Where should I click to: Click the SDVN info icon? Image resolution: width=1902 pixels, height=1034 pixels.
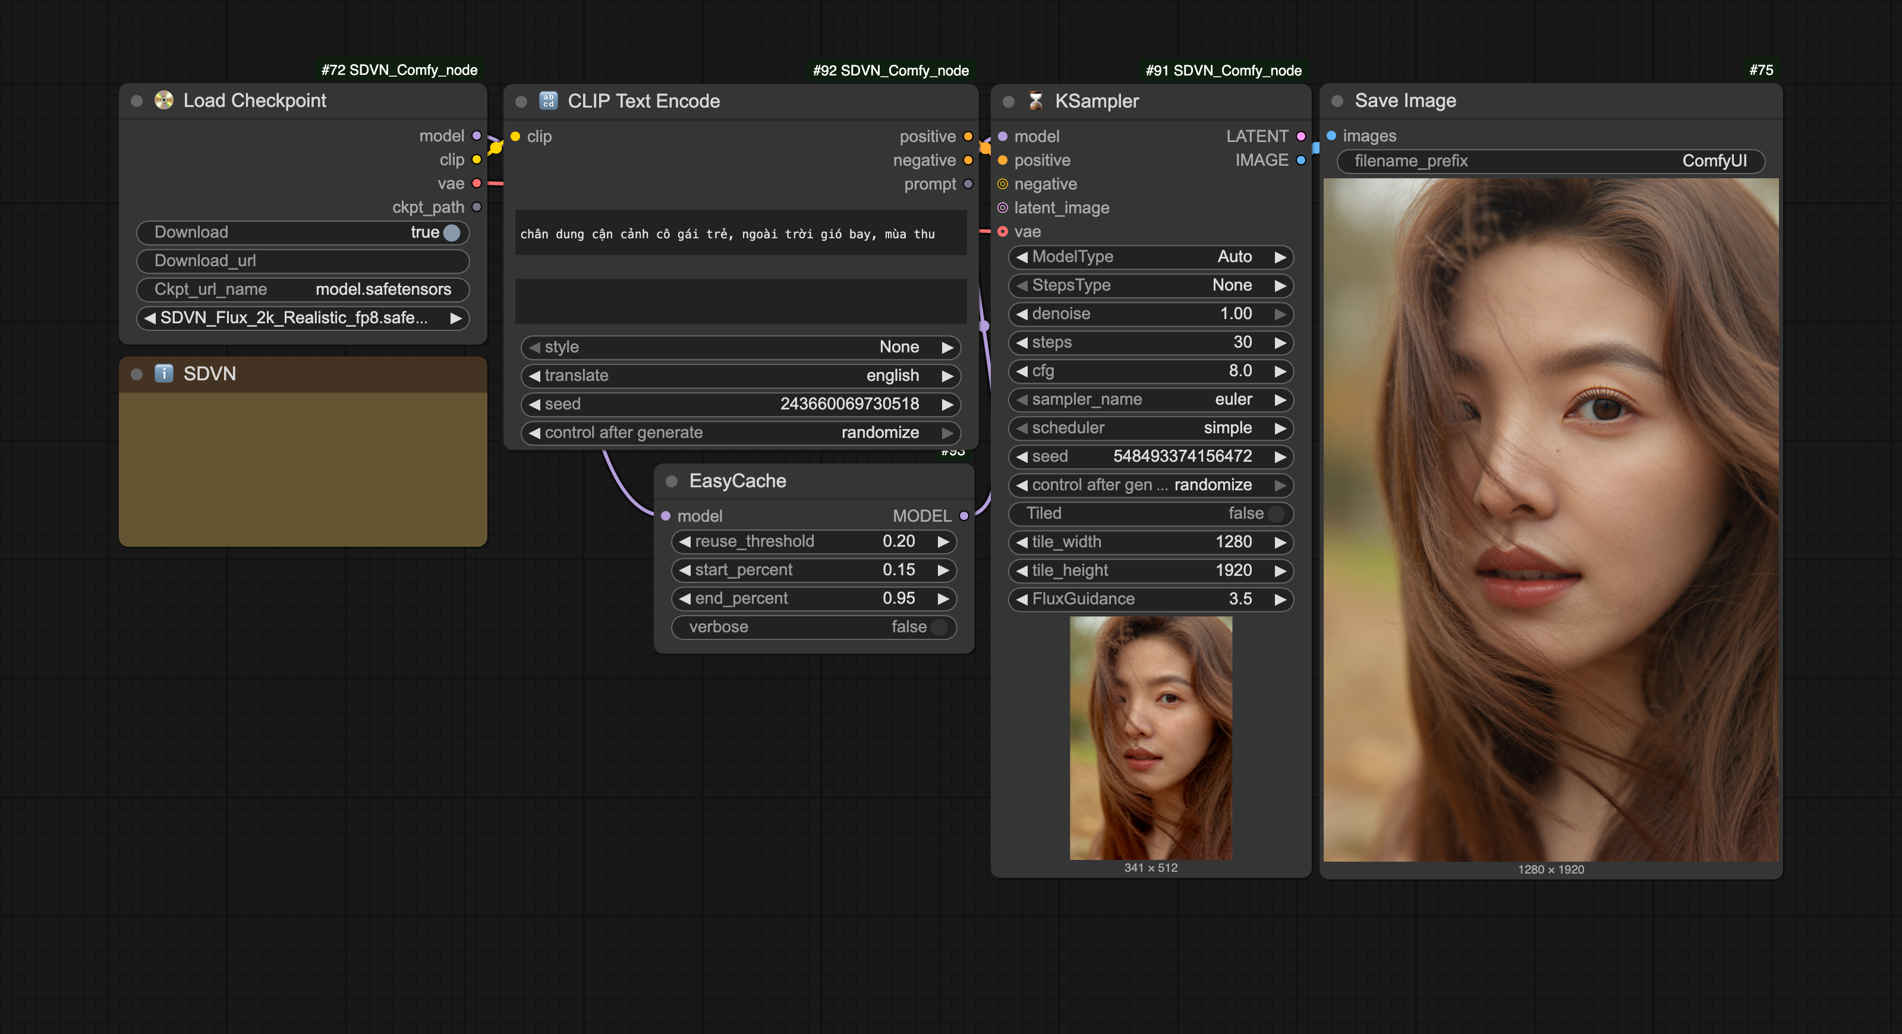pos(164,373)
